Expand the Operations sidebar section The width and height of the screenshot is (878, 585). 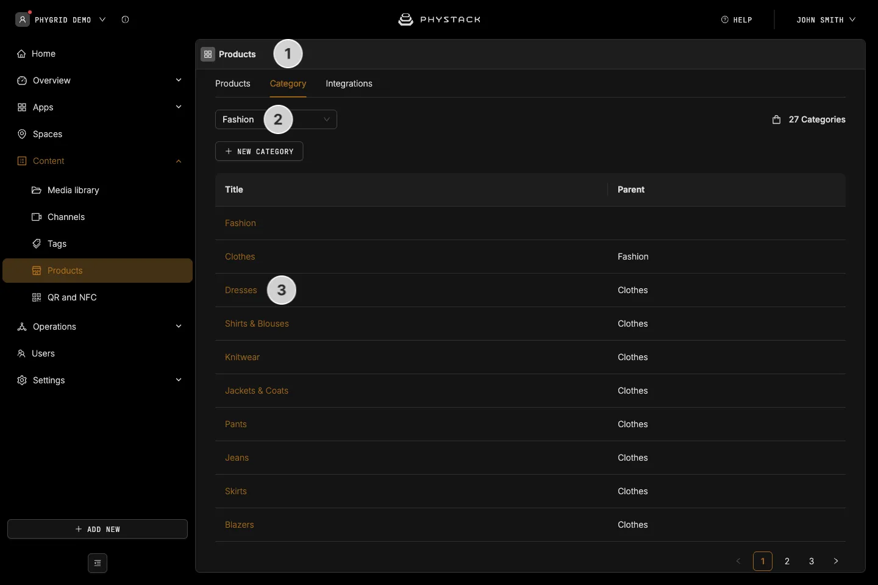click(179, 327)
